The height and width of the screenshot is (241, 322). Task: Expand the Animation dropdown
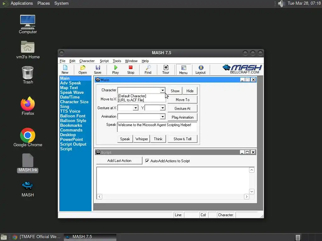[x=163, y=117]
